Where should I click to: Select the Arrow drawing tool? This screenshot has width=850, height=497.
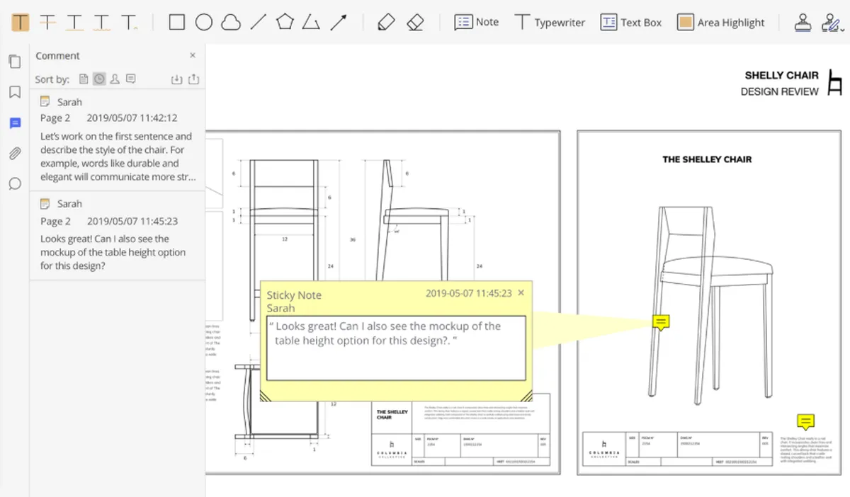tap(338, 22)
